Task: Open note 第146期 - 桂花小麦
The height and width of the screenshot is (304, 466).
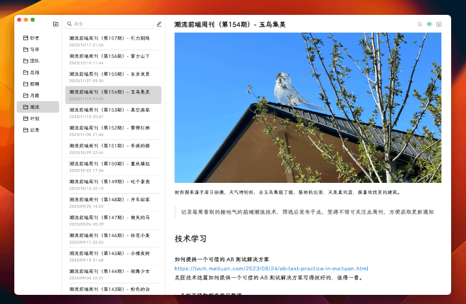Action: click(113, 238)
